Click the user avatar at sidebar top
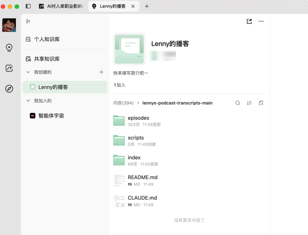 [9, 25]
